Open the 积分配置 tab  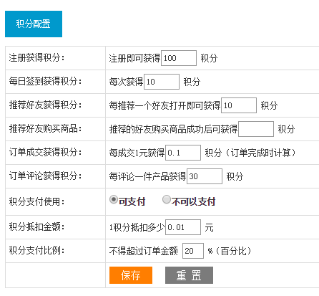pyautogui.click(x=34, y=24)
